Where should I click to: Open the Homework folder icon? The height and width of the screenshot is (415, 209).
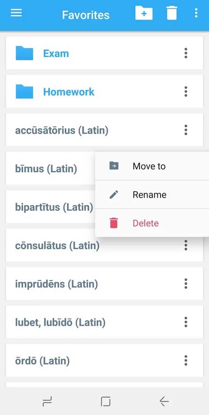coord(24,92)
